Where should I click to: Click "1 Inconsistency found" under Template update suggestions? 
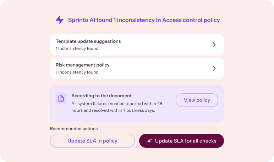click(77, 48)
